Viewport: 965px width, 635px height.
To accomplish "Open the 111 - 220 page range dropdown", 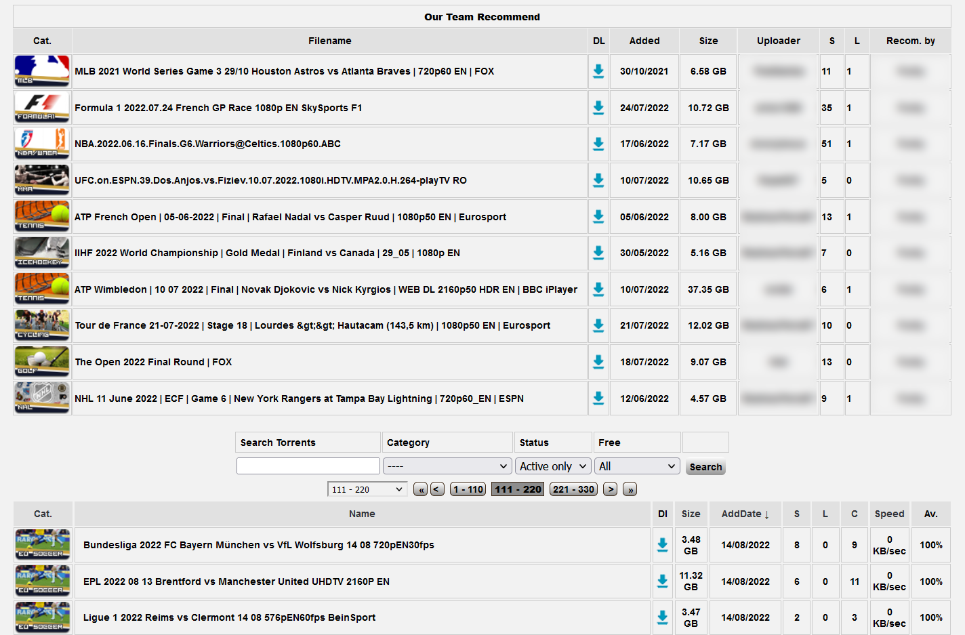I will [x=367, y=489].
